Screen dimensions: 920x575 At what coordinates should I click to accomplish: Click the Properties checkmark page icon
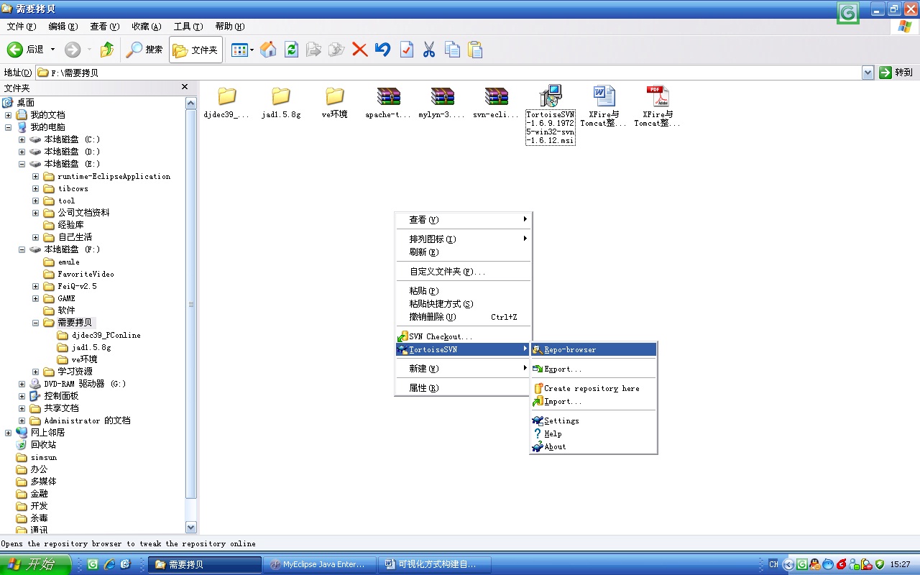(407, 50)
